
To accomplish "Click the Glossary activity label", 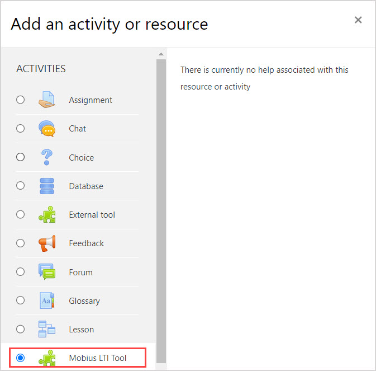I will [x=84, y=301].
